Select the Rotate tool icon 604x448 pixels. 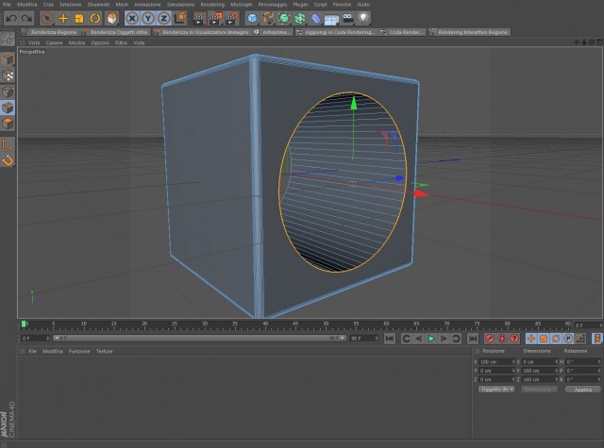[x=95, y=18]
